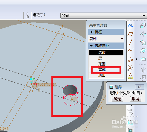Click 退出 in Menu Manager

[106, 75]
